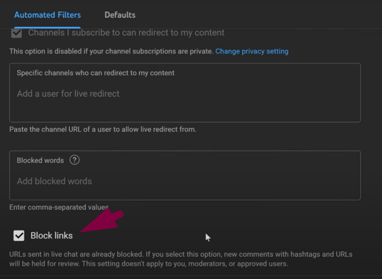Image resolution: width=382 pixels, height=279 pixels.
Task: Click the blue underline beneath Automated Filters
Action: [47, 28]
